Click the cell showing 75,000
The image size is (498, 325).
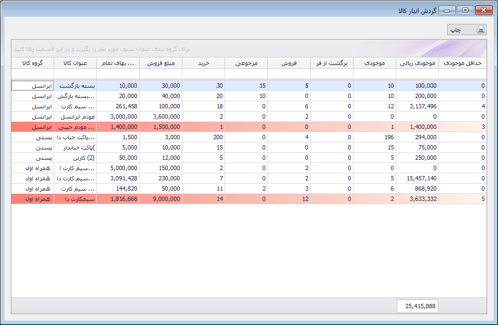coord(417,147)
